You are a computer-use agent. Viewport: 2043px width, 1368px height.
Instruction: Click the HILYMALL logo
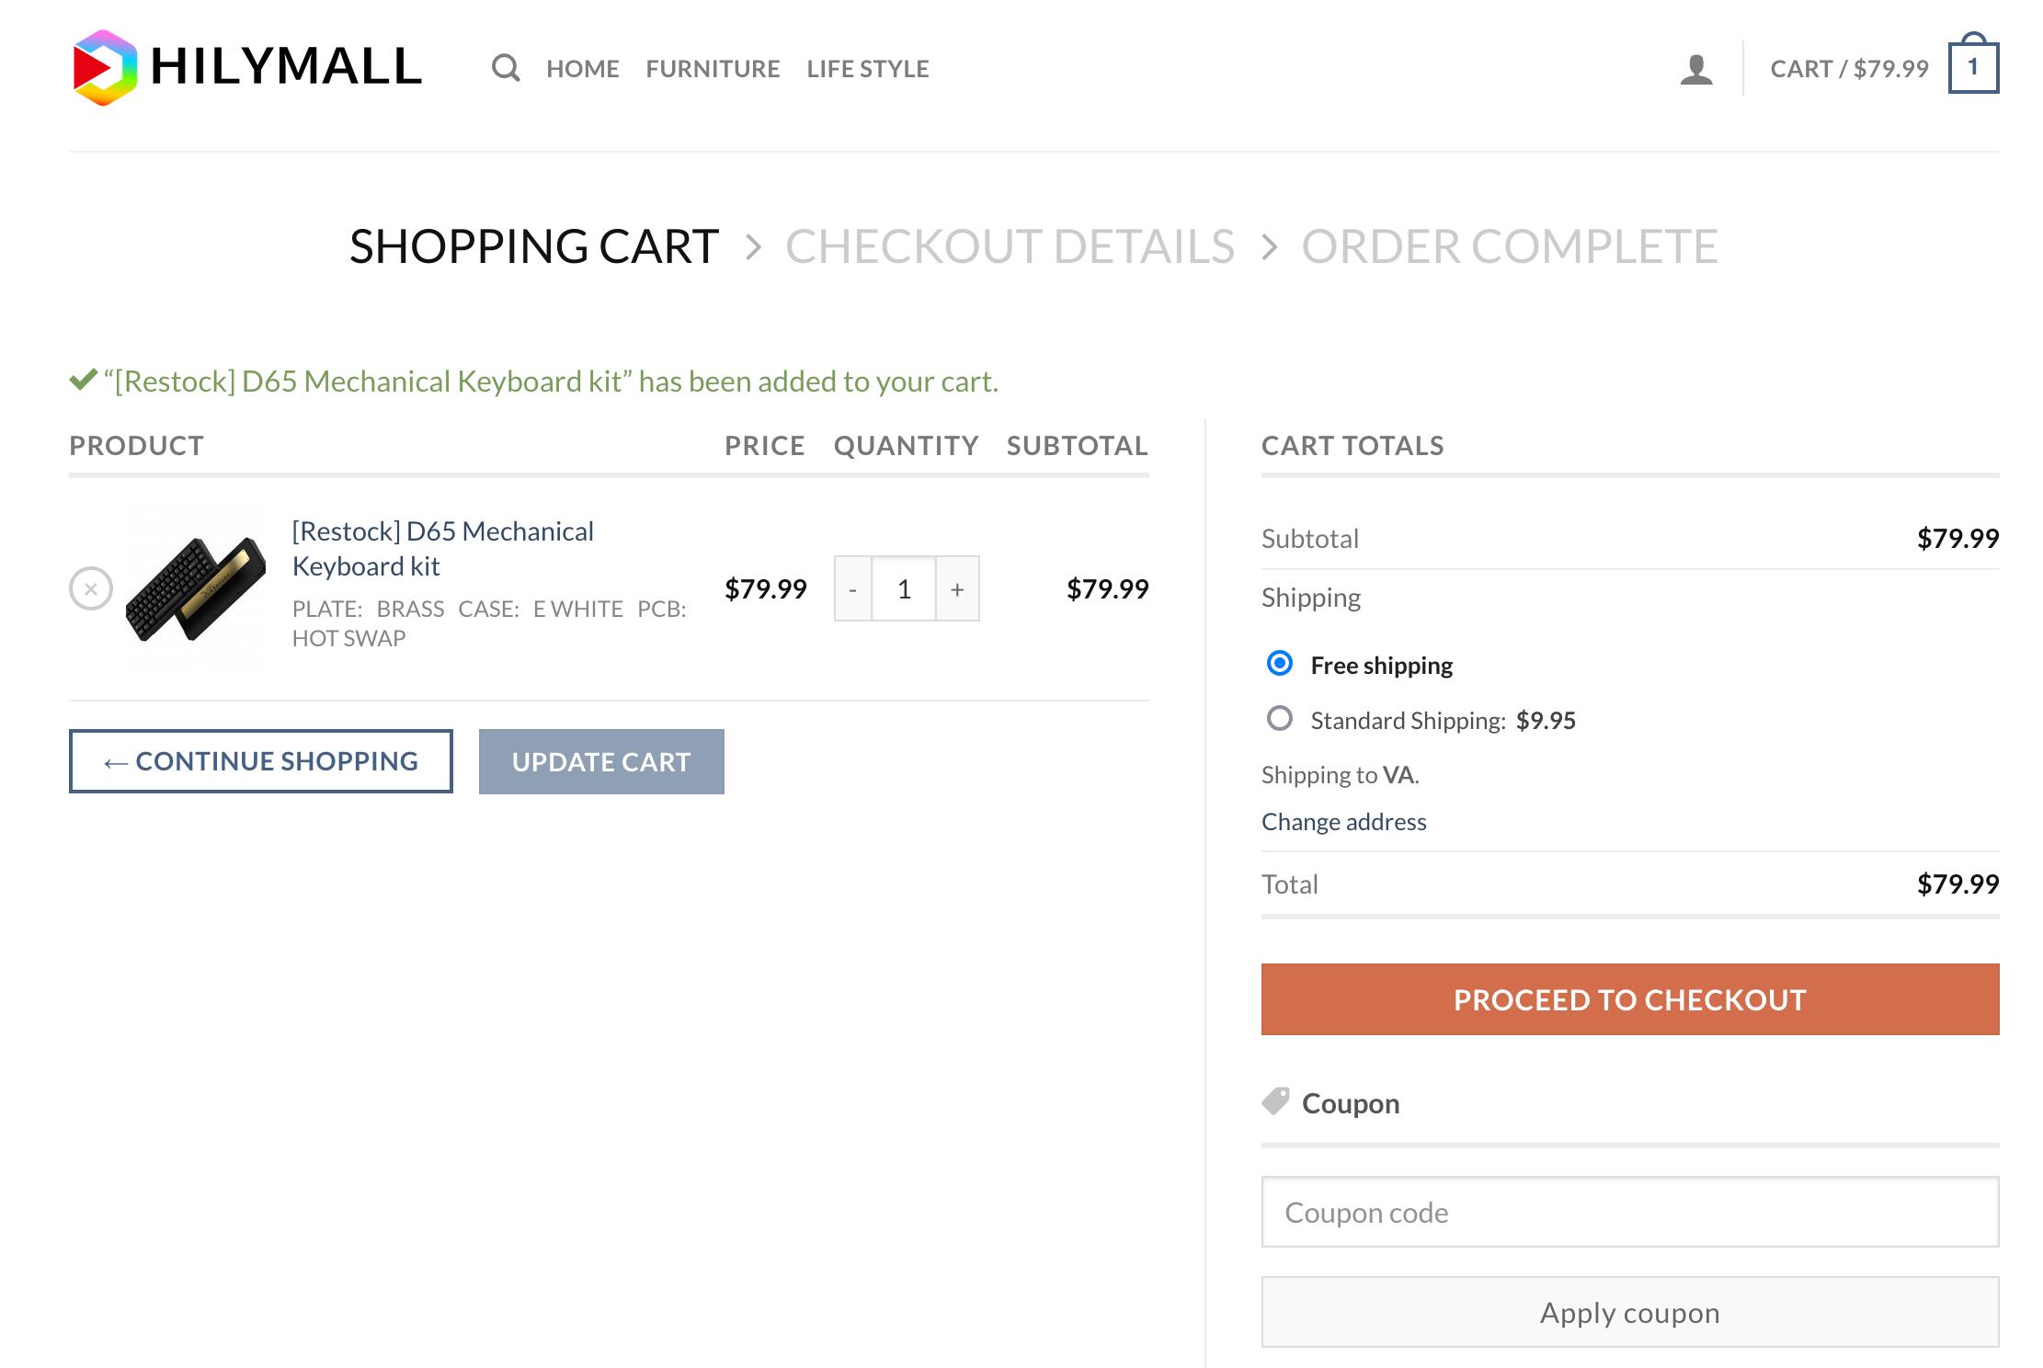pos(246,67)
